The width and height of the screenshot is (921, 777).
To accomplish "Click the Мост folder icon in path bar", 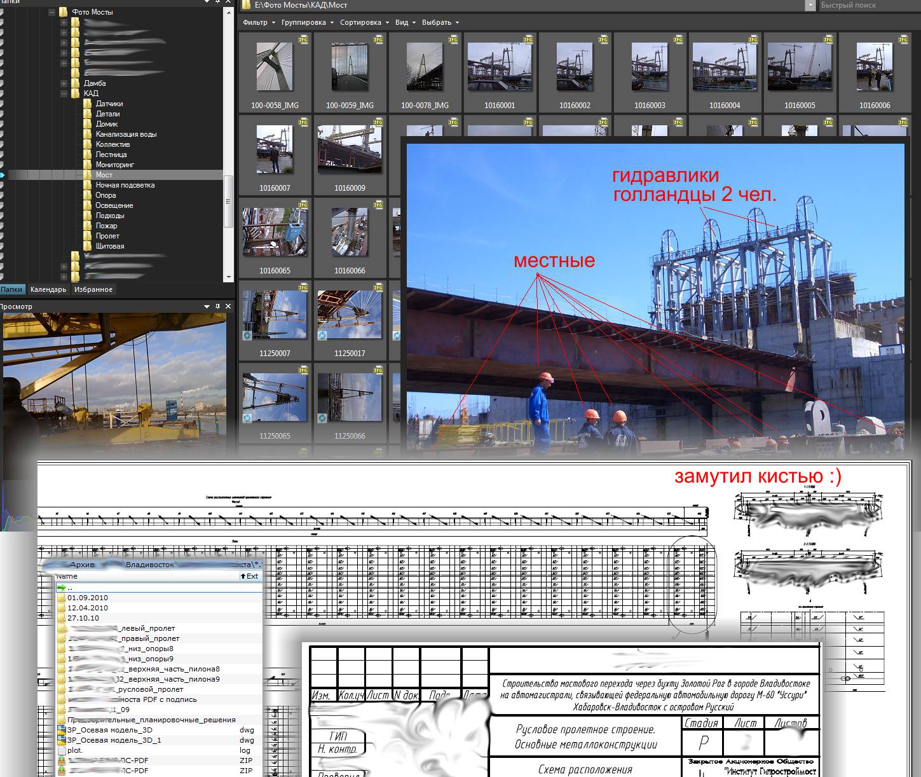I will [246, 5].
